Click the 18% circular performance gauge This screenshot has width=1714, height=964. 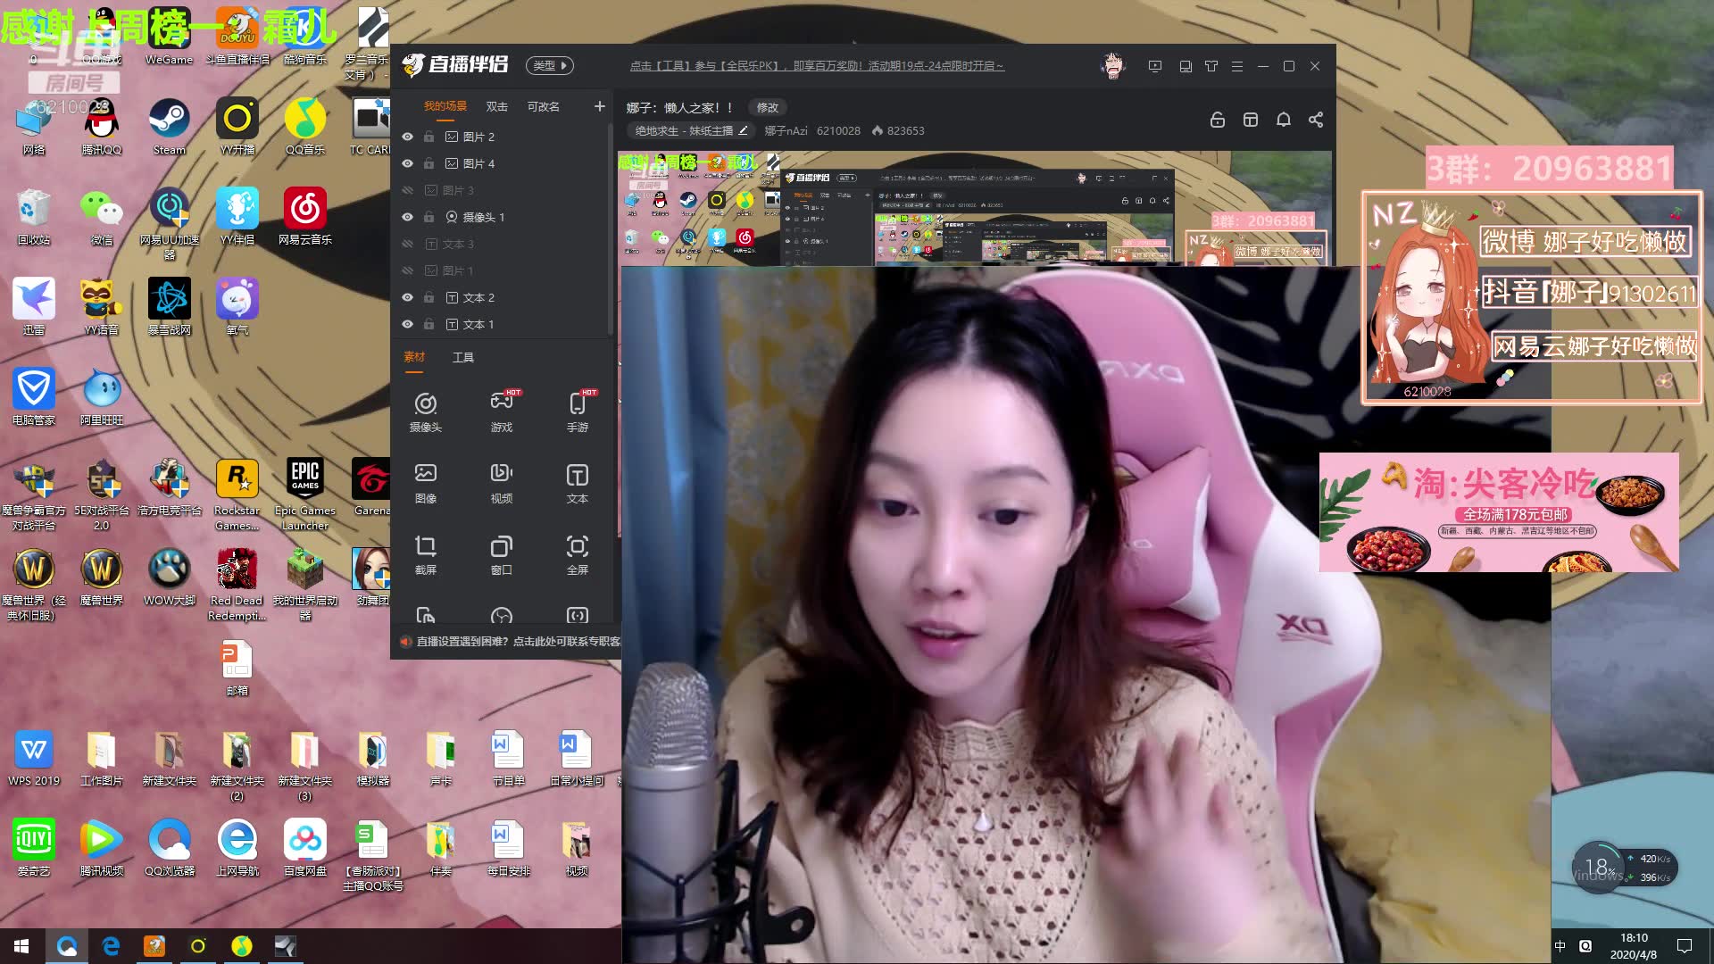[1600, 866]
